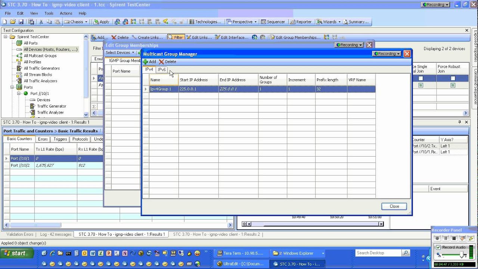478x269 pixels.
Task: Open the Help menu
Action: (83, 13)
